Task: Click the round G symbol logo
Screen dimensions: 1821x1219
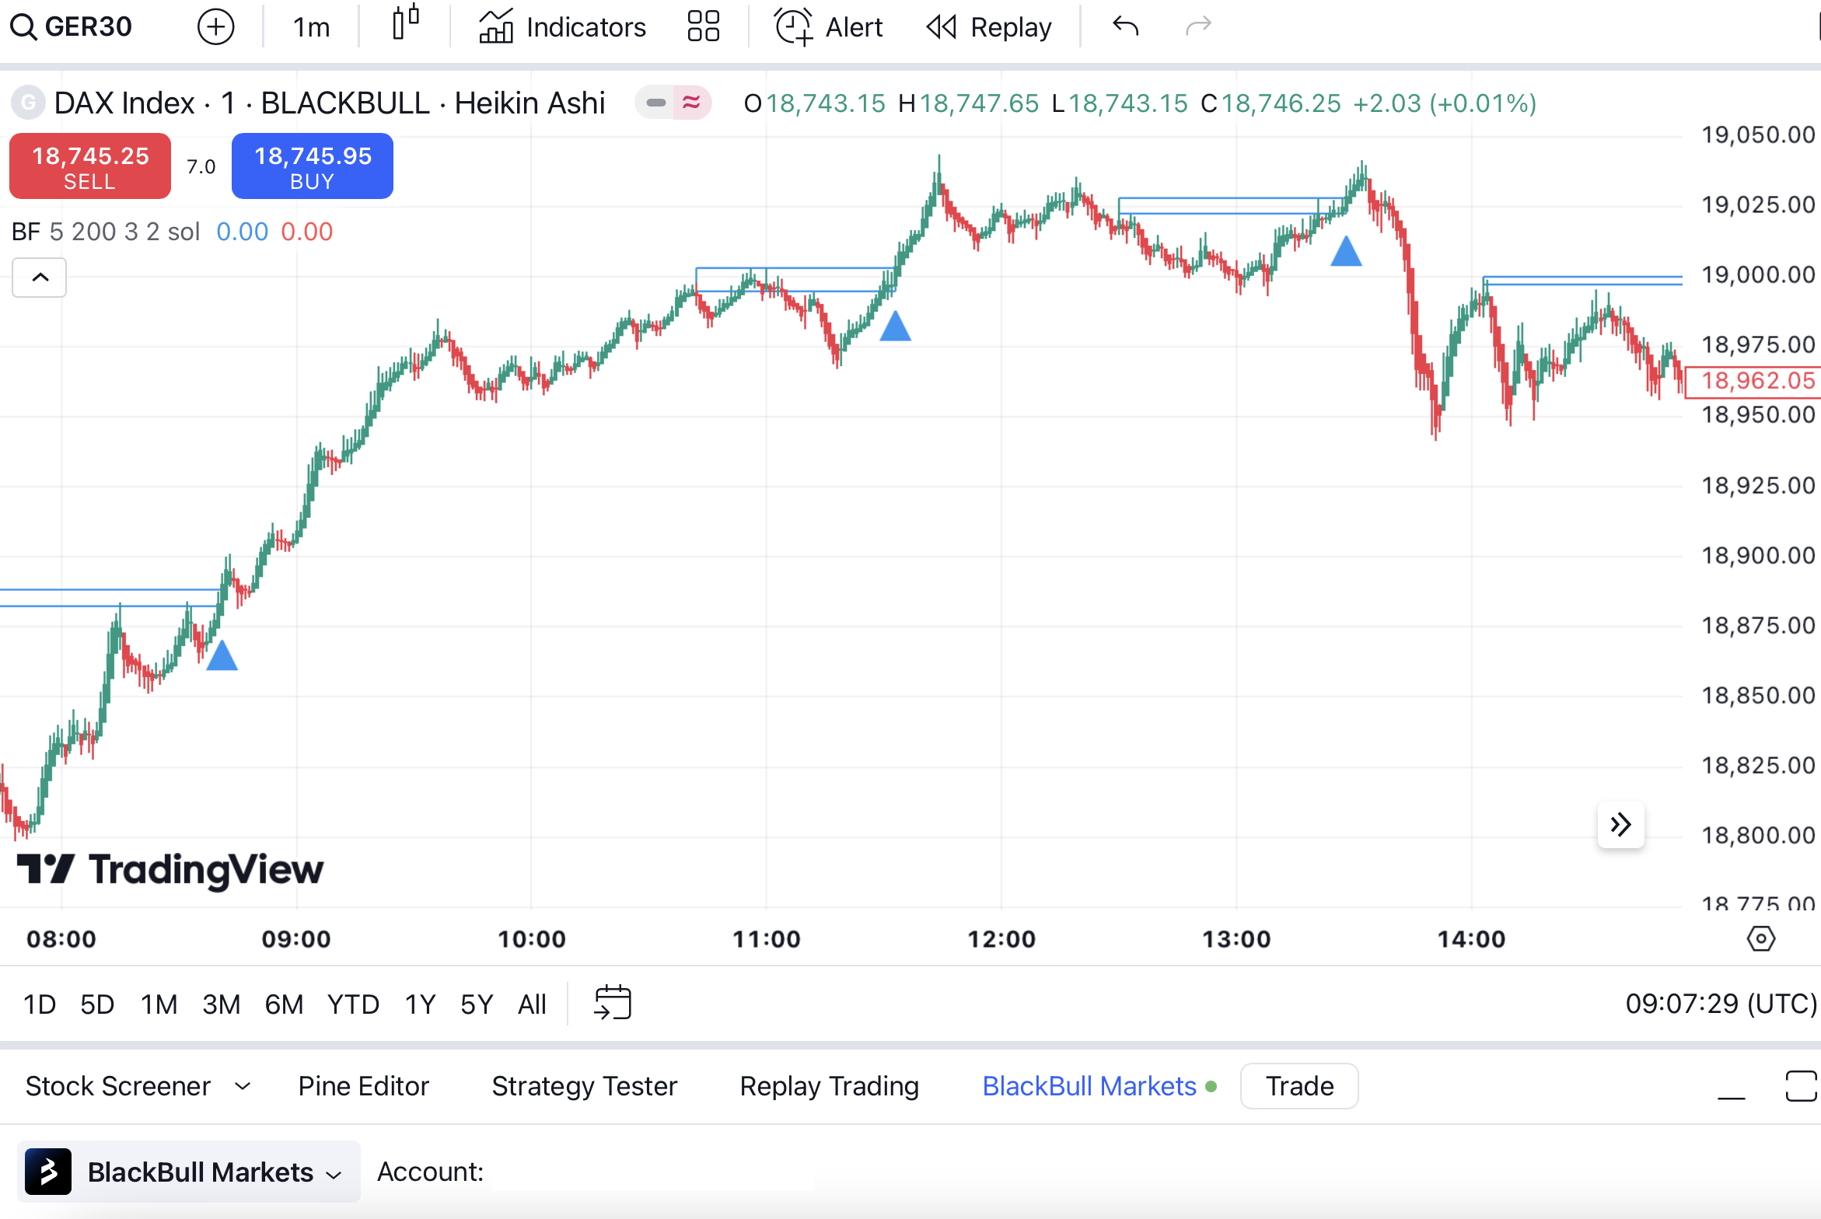Action: point(28,103)
